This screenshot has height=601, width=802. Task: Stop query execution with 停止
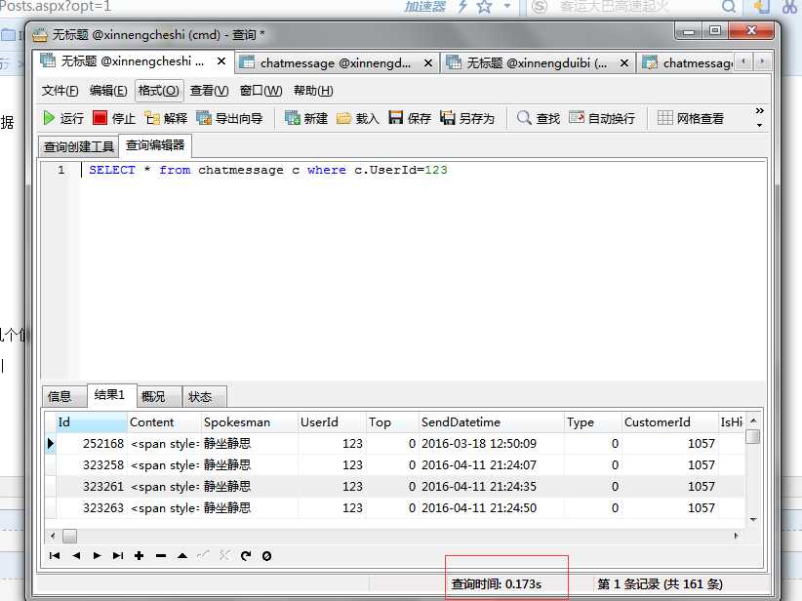click(114, 118)
